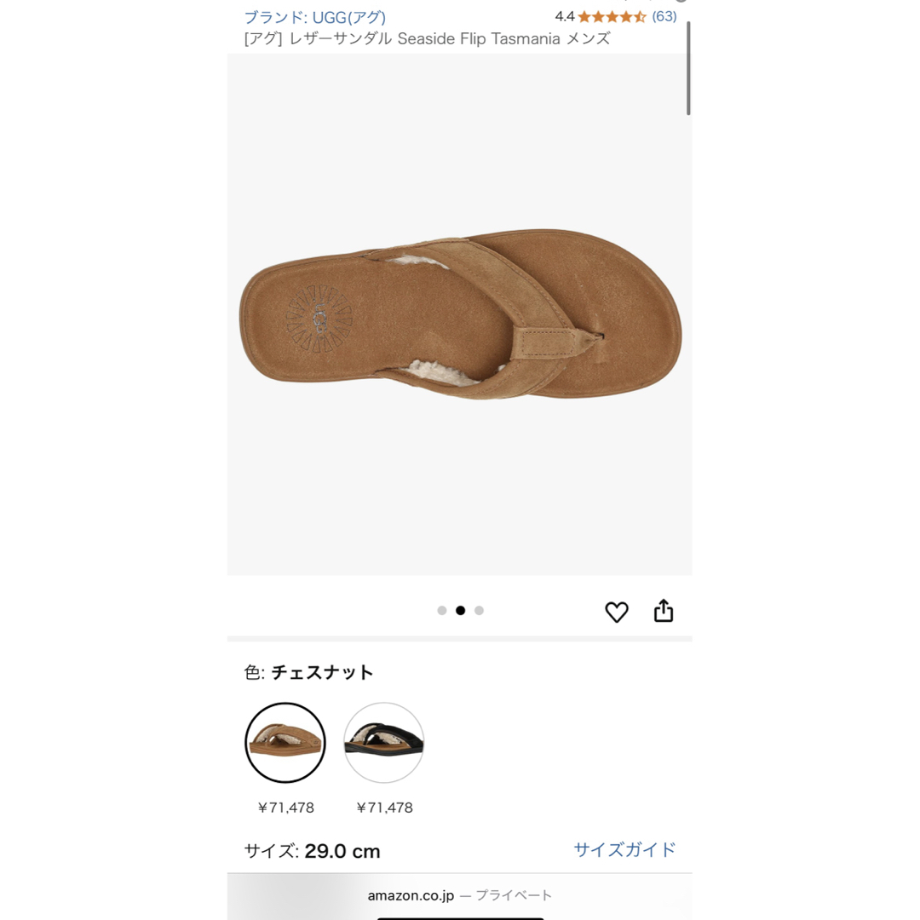Image resolution: width=920 pixels, height=920 pixels.
Task: Tap the amazon.co.jp address bar
Action: tap(459, 895)
